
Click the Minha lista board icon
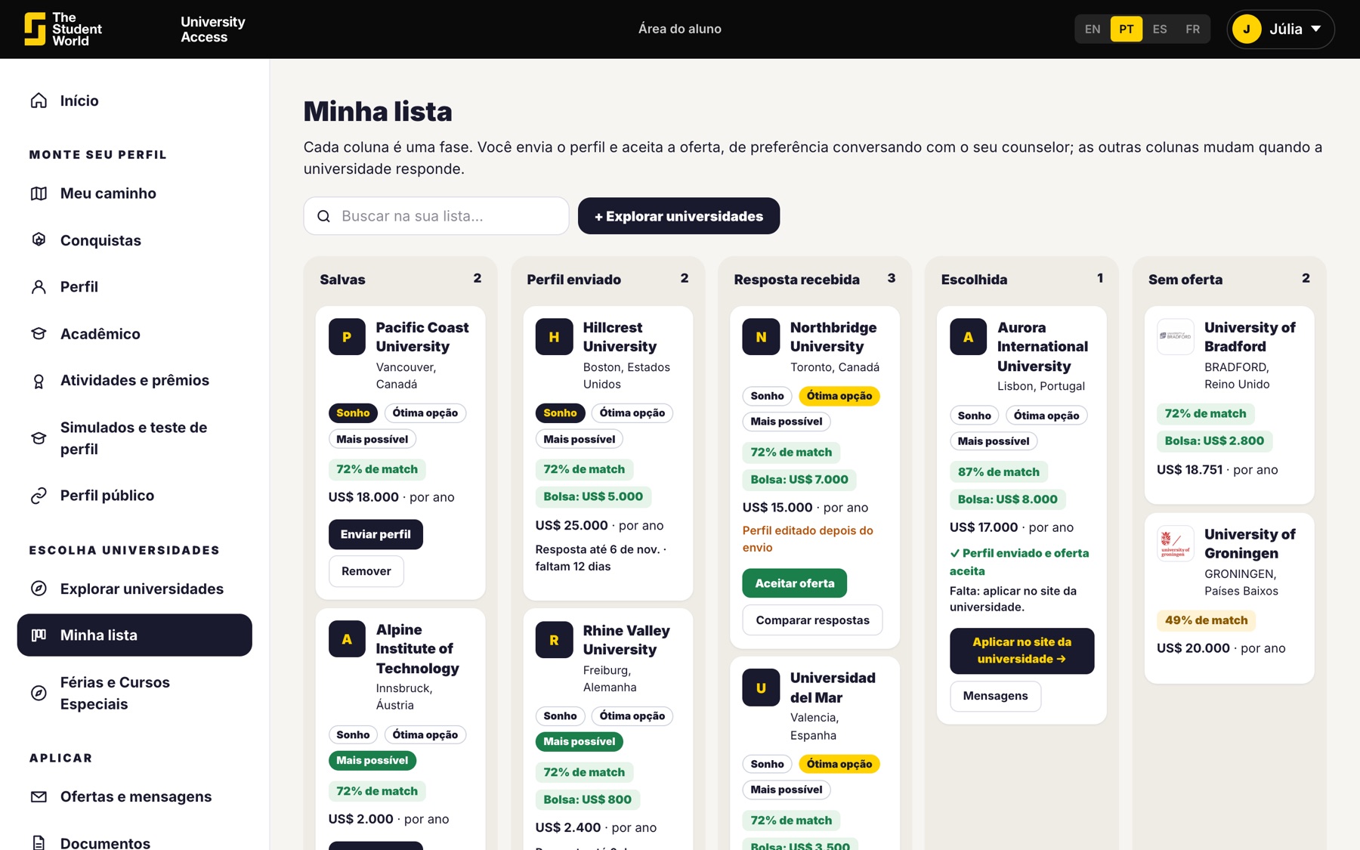[39, 635]
